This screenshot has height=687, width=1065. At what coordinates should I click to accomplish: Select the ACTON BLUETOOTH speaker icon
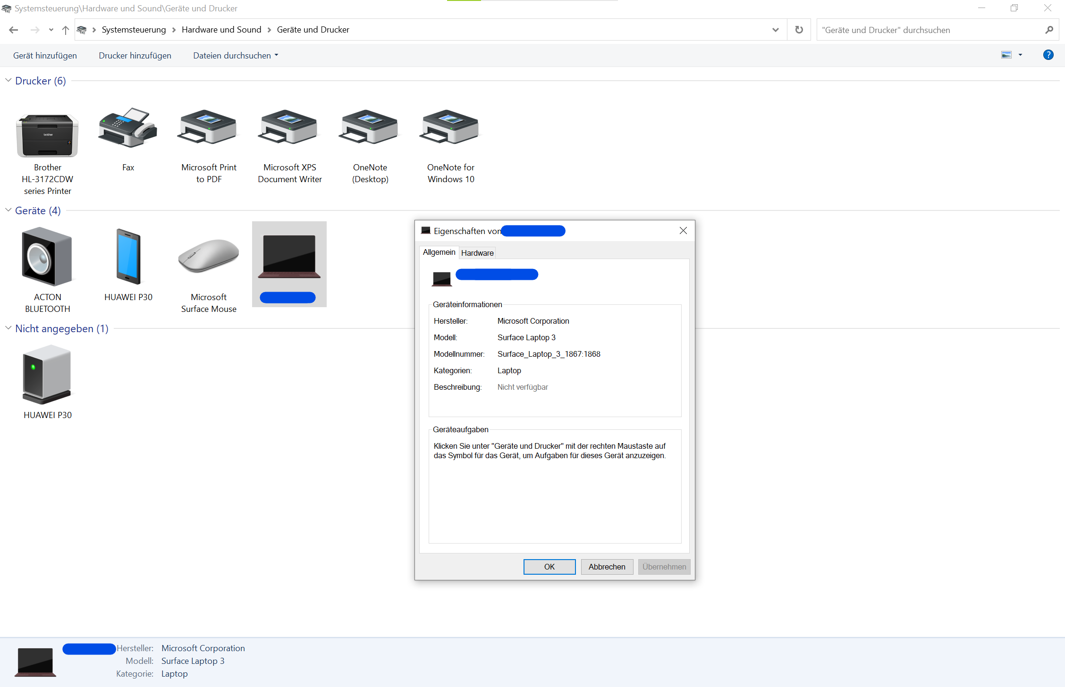point(47,257)
